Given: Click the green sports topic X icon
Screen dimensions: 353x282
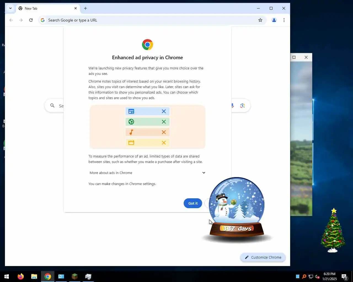Looking at the screenshot, I should [164, 122].
